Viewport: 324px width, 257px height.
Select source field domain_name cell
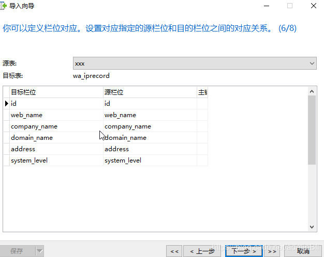pos(150,137)
